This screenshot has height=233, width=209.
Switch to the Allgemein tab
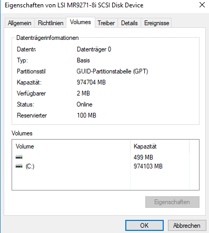[x=19, y=23]
